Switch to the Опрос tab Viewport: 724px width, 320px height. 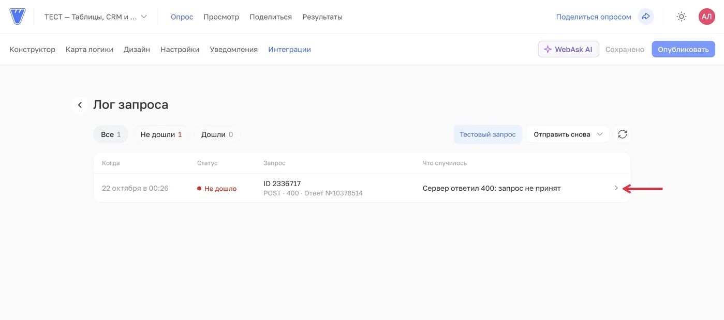[182, 17]
